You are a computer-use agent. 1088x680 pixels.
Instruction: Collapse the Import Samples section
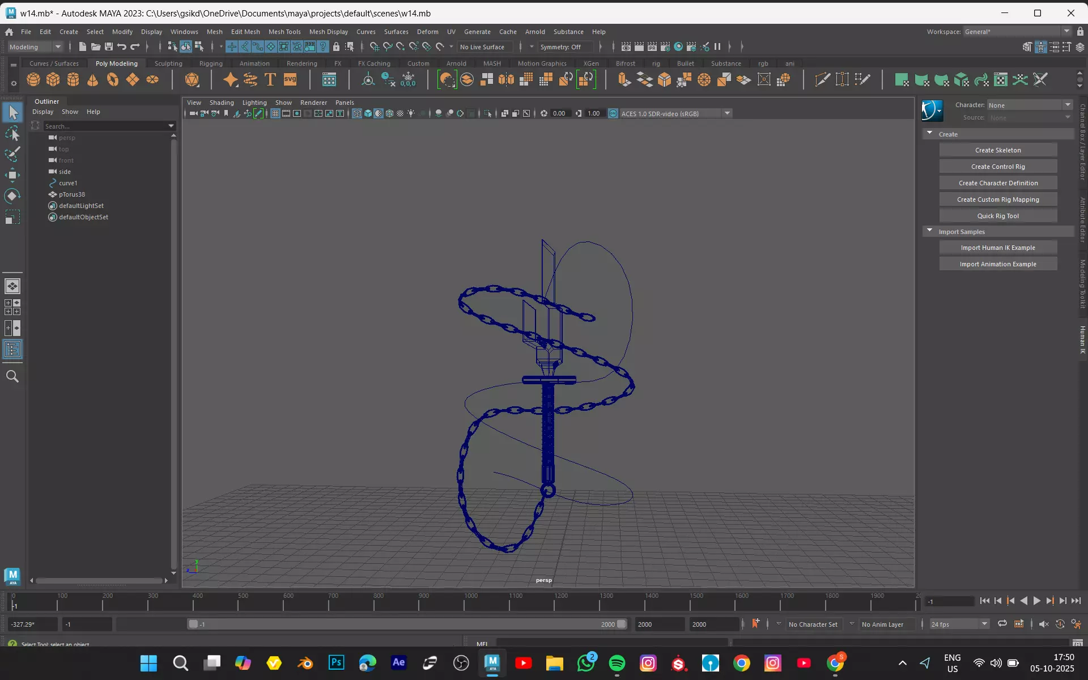pyautogui.click(x=929, y=231)
